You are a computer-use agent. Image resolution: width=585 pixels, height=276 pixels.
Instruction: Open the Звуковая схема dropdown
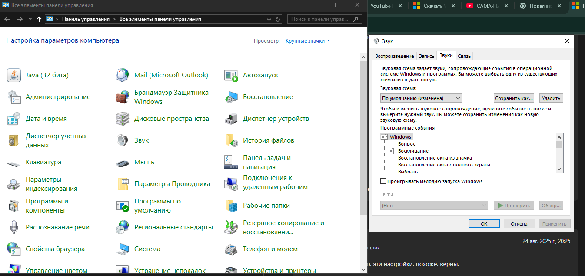tap(420, 98)
